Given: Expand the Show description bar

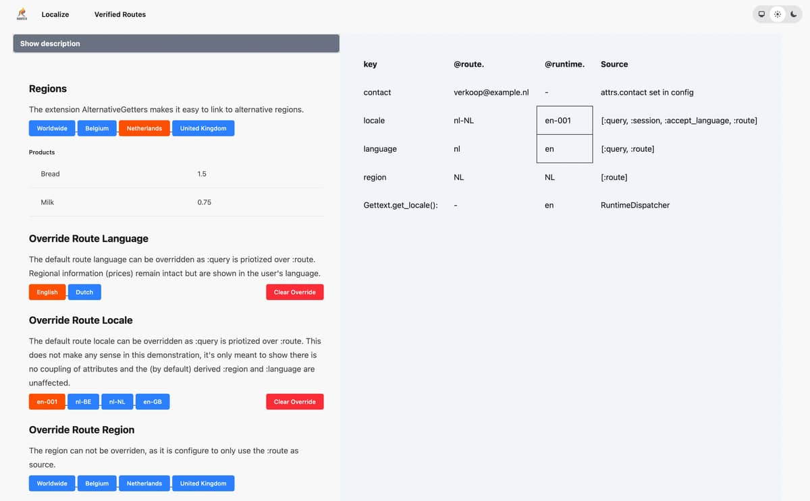Looking at the screenshot, I should pos(175,44).
